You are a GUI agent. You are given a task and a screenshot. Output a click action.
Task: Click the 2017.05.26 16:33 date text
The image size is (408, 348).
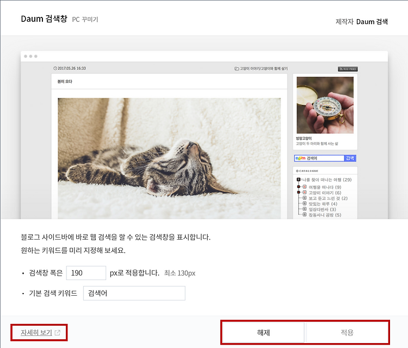coord(72,68)
